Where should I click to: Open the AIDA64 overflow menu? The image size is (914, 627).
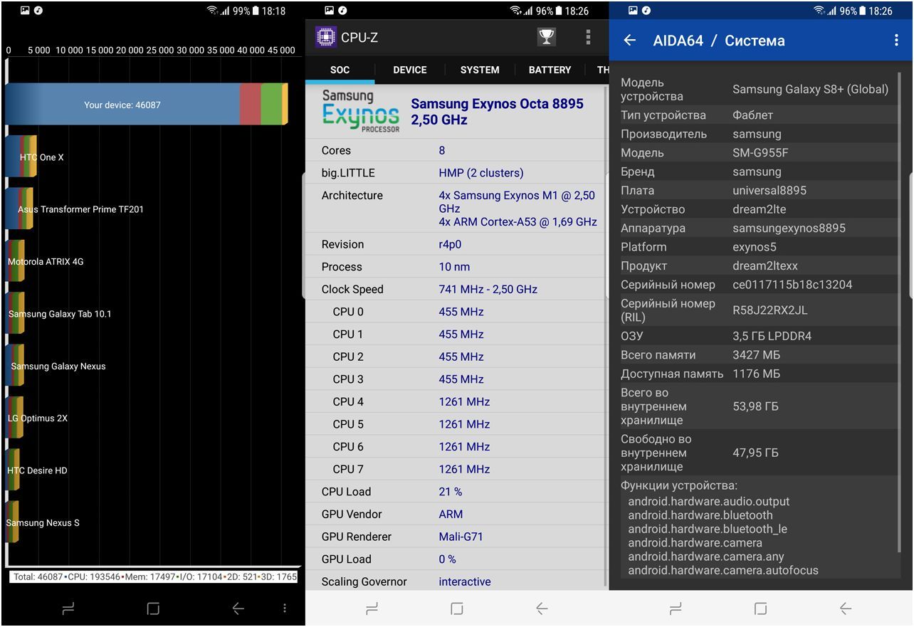(x=896, y=41)
